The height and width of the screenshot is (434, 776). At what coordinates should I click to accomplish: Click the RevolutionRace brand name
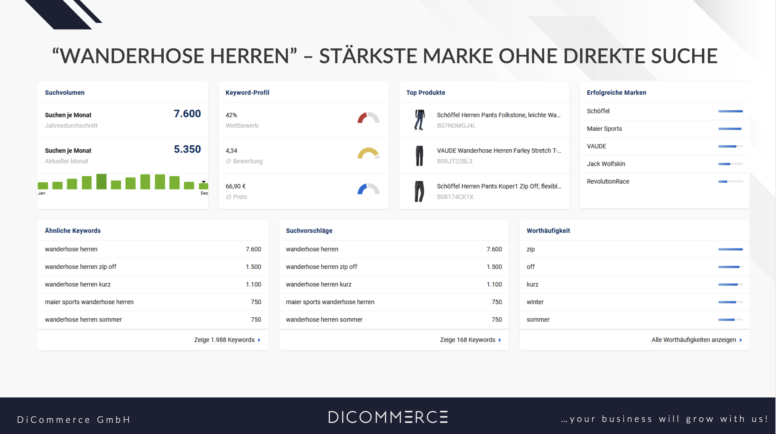click(x=608, y=181)
